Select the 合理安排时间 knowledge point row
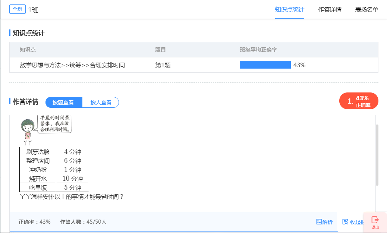Screen dimensions: 387x233 [x=72, y=65]
